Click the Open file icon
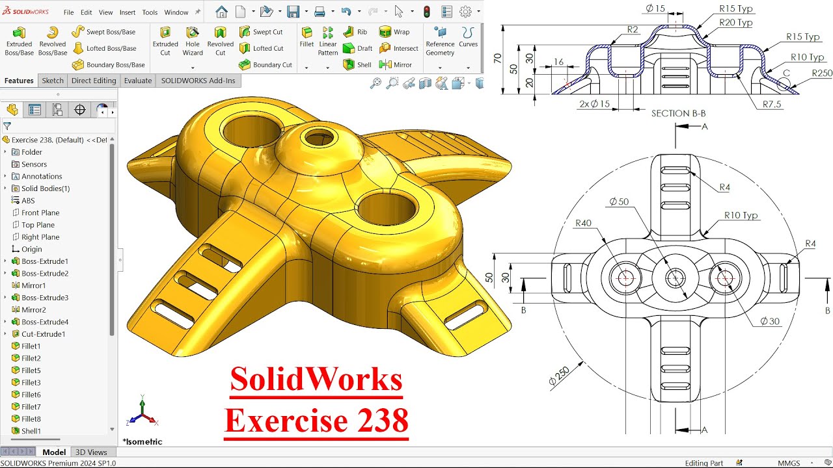 tap(266, 12)
